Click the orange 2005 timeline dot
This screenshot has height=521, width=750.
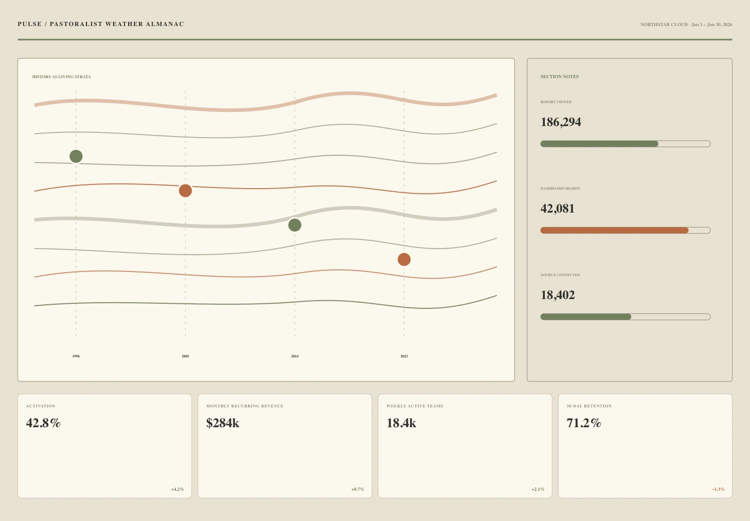pos(185,191)
